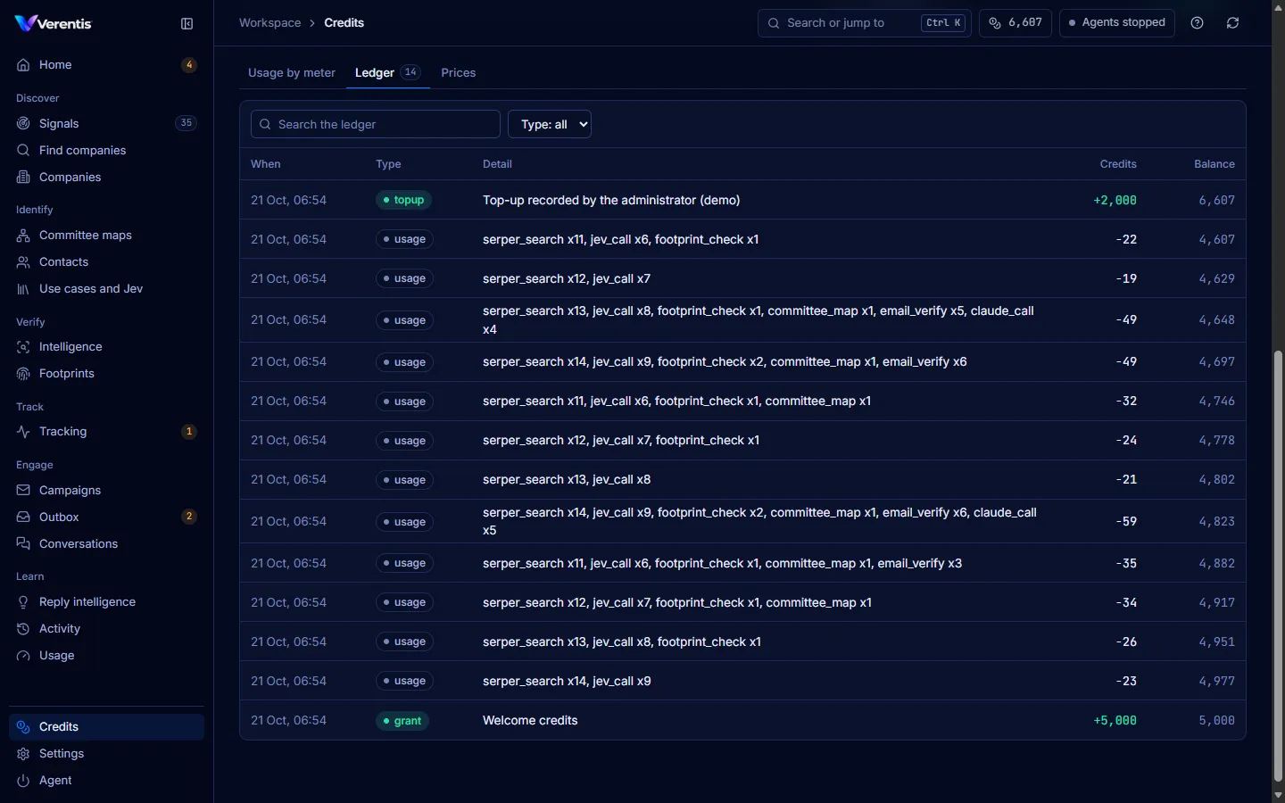Select the Ledger tab
The image size is (1285, 803).
(x=387, y=73)
